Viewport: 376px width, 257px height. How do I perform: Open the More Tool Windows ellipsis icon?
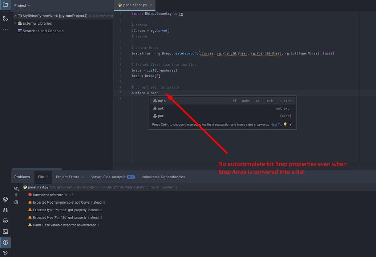pyautogui.click(x=5, y=29)
